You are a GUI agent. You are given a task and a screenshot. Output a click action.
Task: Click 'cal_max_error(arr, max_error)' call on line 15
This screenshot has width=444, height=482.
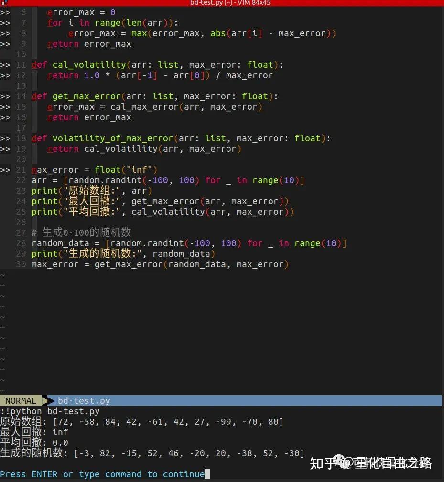point(186,107)
